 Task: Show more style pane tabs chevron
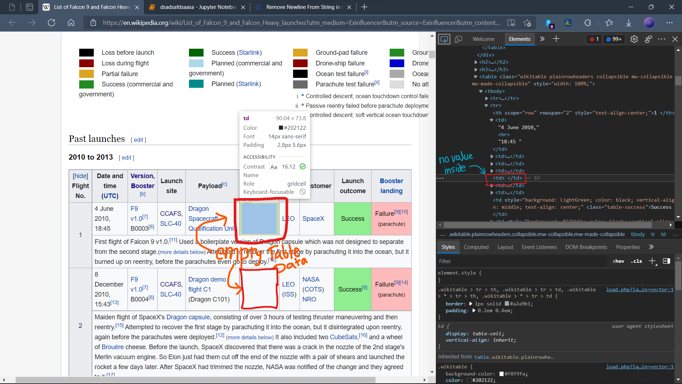651,247
